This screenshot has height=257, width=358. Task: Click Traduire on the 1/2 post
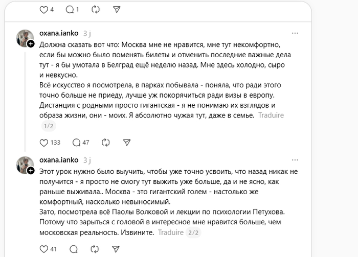click(x=271, y=115)
